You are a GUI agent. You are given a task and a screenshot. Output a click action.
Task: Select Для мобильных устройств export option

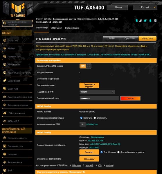(x=118, y=152)
